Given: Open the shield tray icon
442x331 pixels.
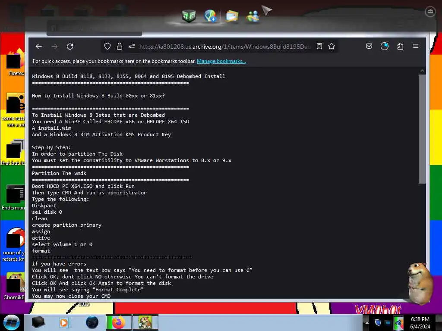Looking at the screenshot, I should (x=378, y=322).
